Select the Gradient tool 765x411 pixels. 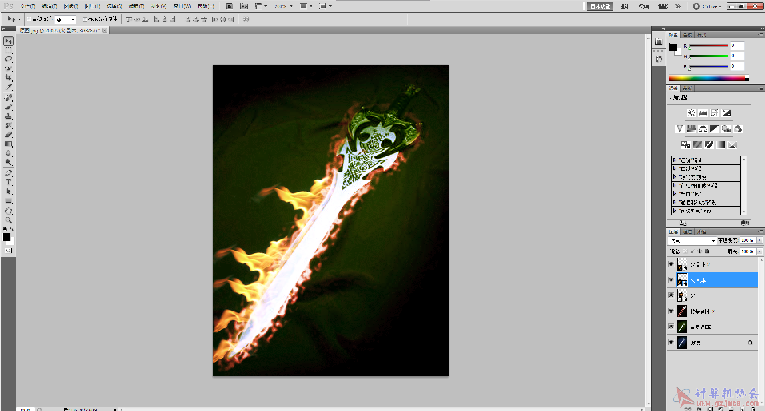tap(8, 144)
